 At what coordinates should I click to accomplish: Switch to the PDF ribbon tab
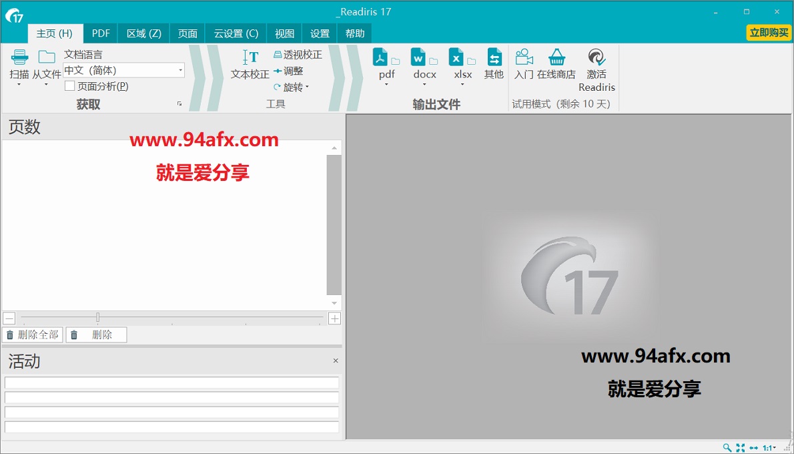[x=101, y=33]
